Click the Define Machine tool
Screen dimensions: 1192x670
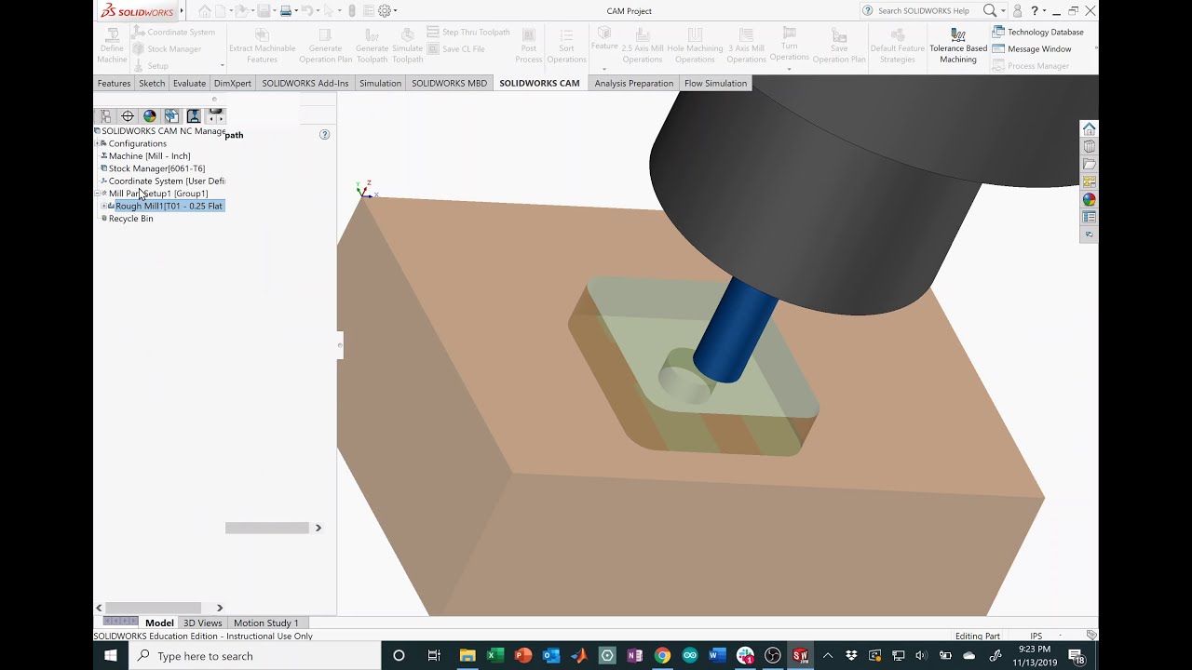[x=112, y=47]
